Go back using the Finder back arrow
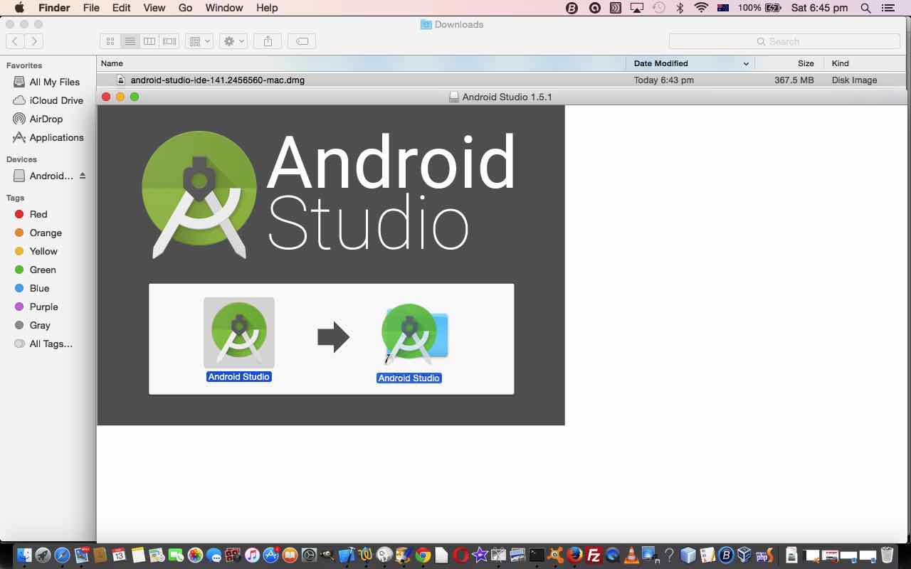 coord(15,41)
